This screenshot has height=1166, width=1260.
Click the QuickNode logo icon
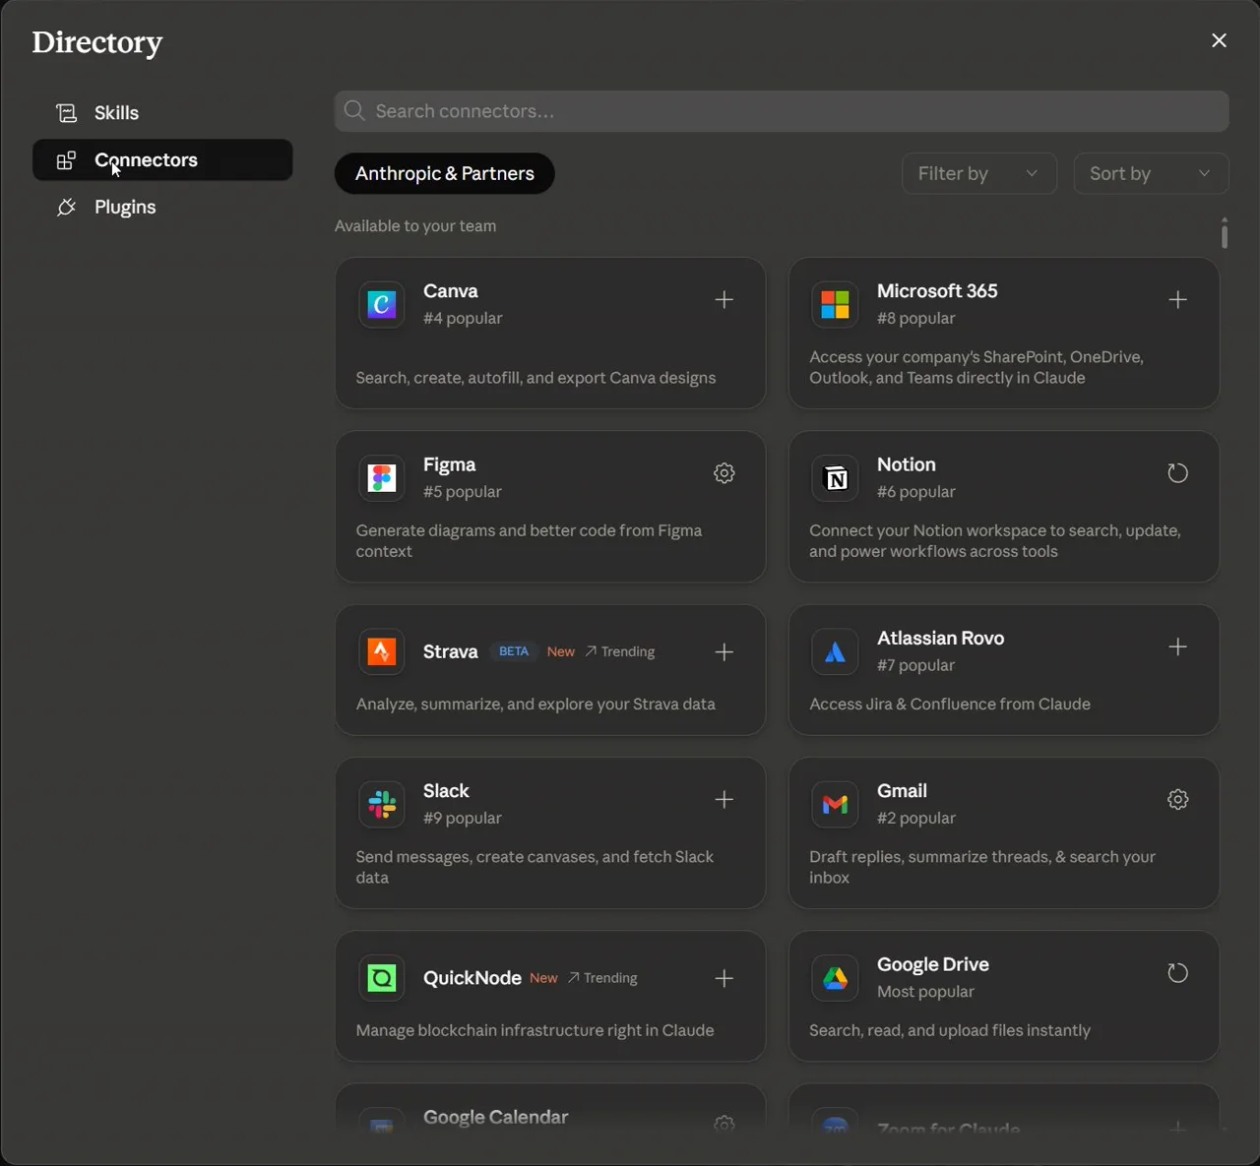point(381,977)
